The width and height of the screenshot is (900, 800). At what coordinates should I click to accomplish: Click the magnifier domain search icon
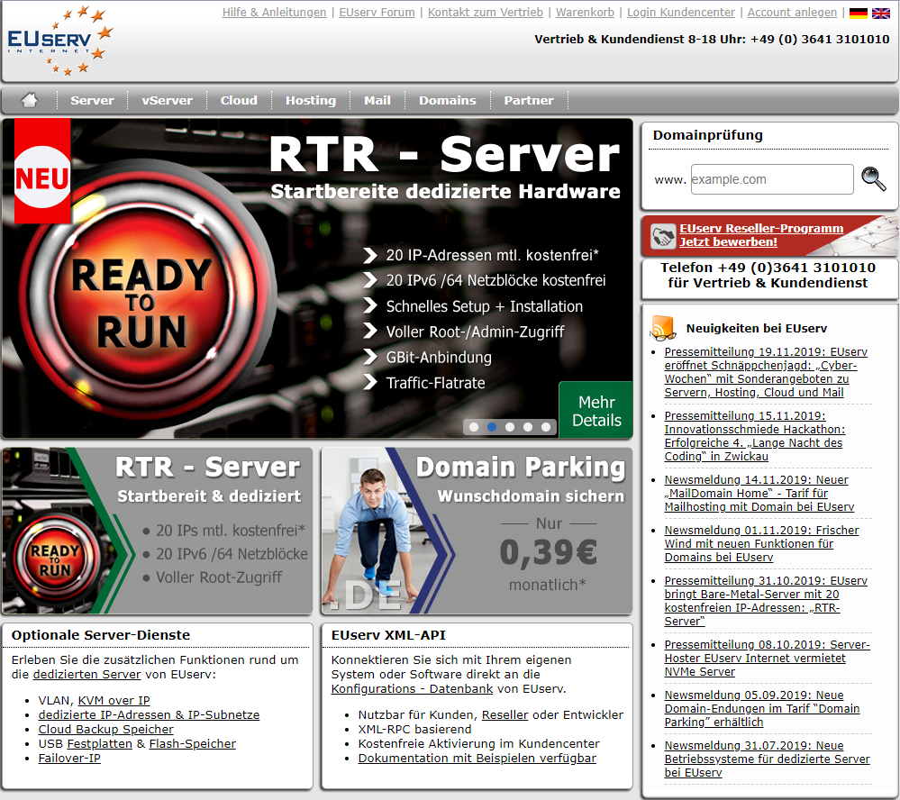(x=873, y=178)
